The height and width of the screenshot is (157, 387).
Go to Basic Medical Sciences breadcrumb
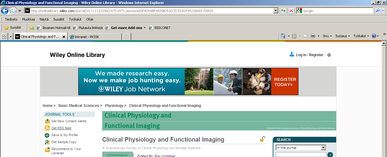[x=79, y=106]
